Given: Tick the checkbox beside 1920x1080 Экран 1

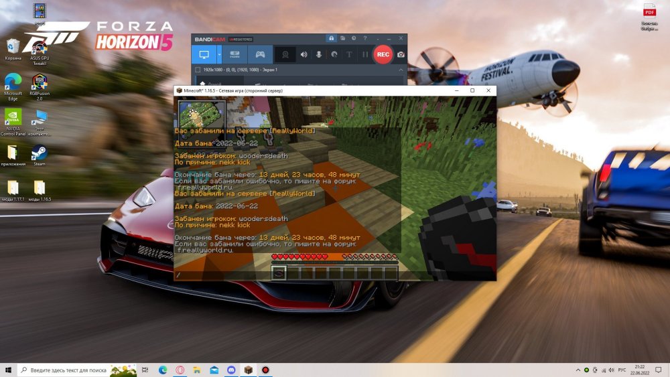Looking at the screenshot, I should [x=198, y=70].
